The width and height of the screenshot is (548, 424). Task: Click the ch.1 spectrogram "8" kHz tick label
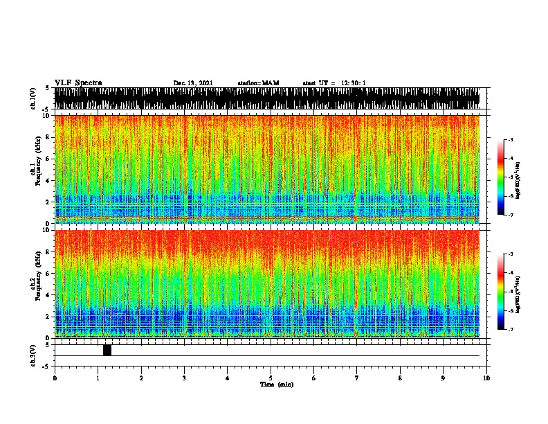click(48, 137)
